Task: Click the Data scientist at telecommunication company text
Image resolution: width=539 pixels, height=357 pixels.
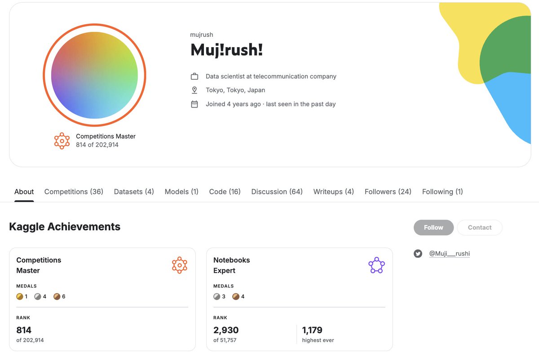Action: click(x=271, y=76)
